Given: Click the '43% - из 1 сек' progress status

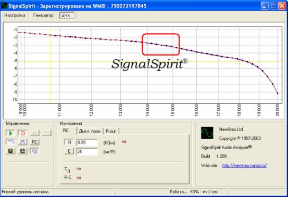Looking at the screenshot, I should pyautogui.click(x=204, y=192).
